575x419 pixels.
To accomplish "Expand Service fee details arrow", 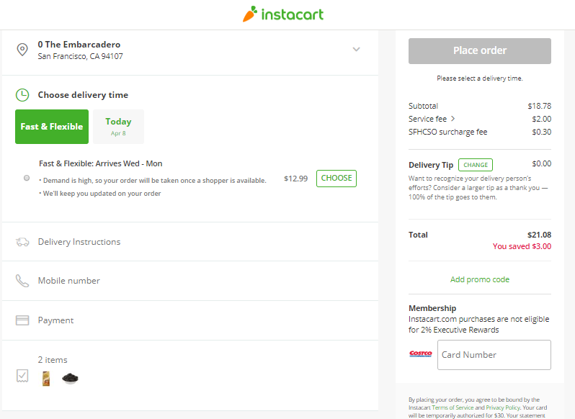I will click(x=453, y=119).
